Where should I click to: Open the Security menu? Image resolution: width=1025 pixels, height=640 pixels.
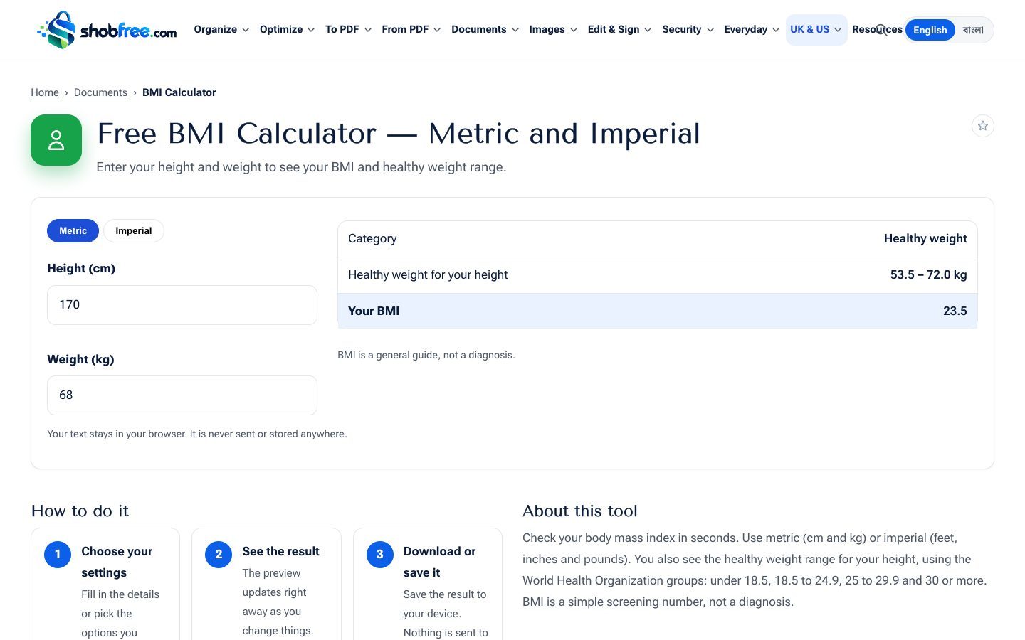pos(688,30)
